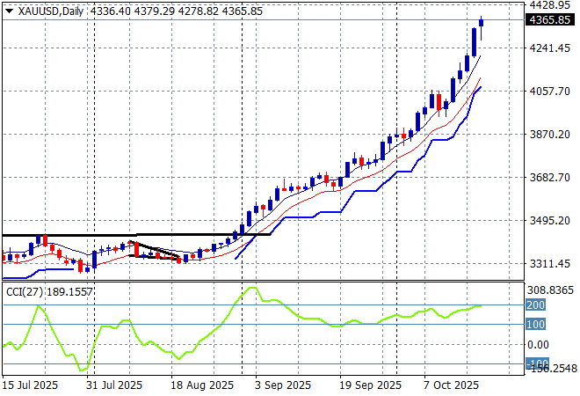
Task: Click the -100 level label in CCI panel
Action: point(536,363)
